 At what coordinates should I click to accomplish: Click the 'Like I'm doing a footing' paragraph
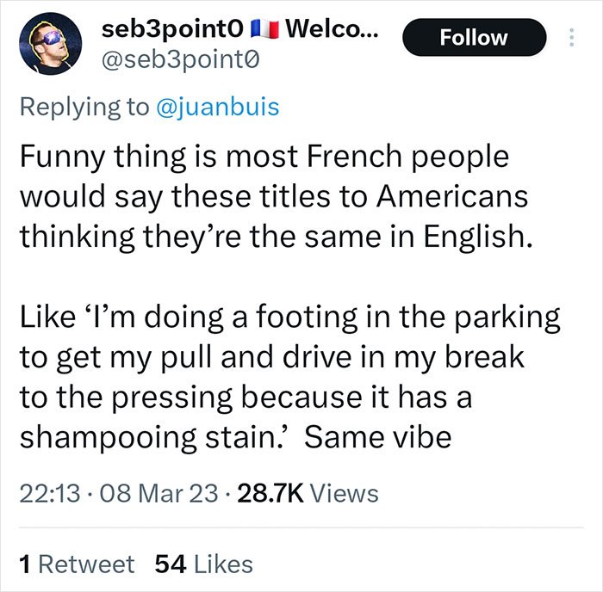tap(289, 377)
